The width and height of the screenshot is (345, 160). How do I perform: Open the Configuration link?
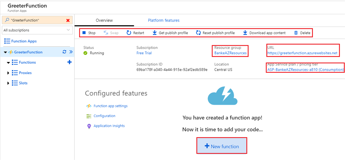tap(104, 116)
